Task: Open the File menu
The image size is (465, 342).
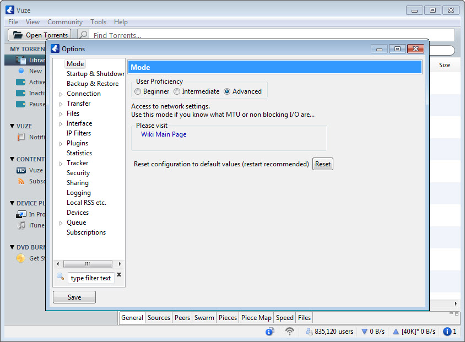Action: [x=13, y=22]
